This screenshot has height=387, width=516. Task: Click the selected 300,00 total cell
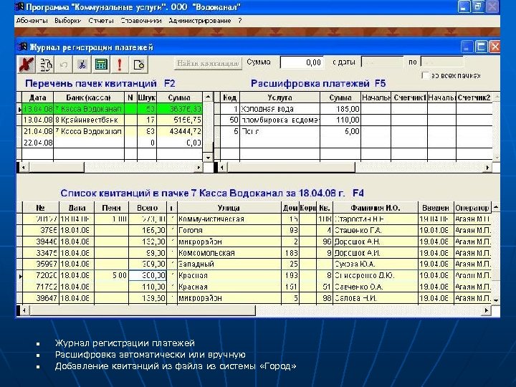coord(148,275)
